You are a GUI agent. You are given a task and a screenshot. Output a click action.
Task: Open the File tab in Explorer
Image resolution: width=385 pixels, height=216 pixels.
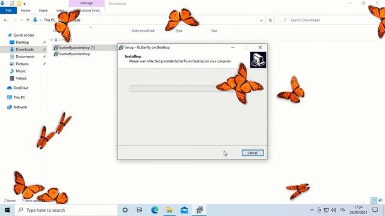tap(8, 11)
